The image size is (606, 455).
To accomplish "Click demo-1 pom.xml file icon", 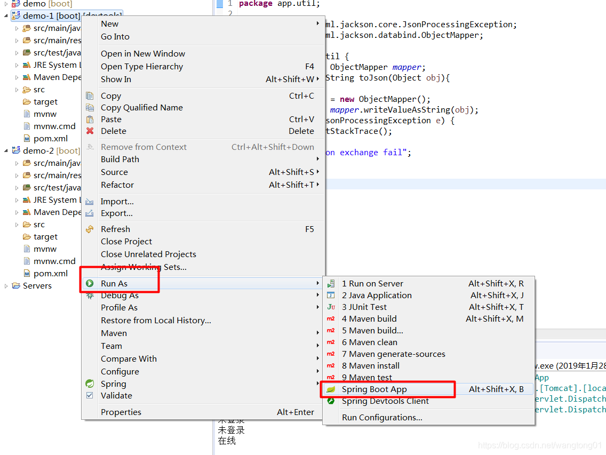I will tap(27, 138).
